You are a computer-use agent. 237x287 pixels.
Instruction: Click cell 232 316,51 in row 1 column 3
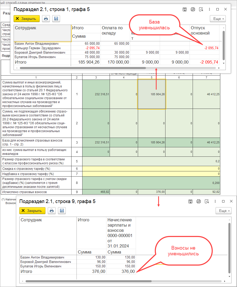(96, 94)
